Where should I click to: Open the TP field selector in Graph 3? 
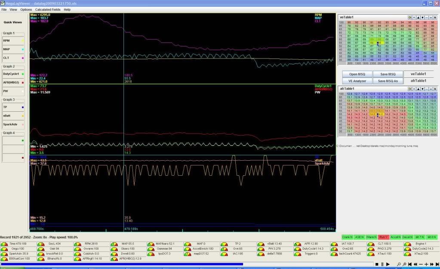pyautogui.click(x=13, y=107)
